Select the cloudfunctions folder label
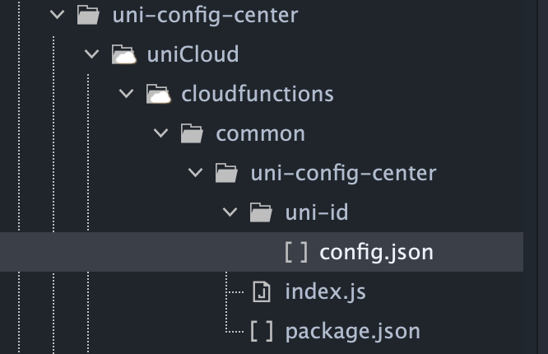Viewport: 548px width, 354px height. (x=258, y=94)
